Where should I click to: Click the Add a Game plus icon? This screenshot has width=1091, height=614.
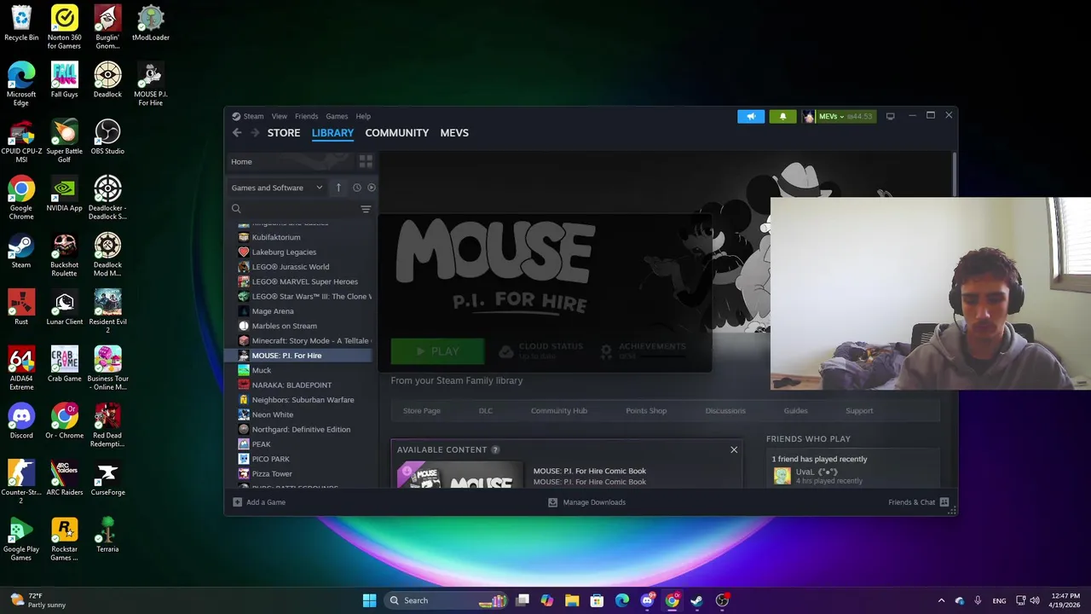click(x=238, y=502)
